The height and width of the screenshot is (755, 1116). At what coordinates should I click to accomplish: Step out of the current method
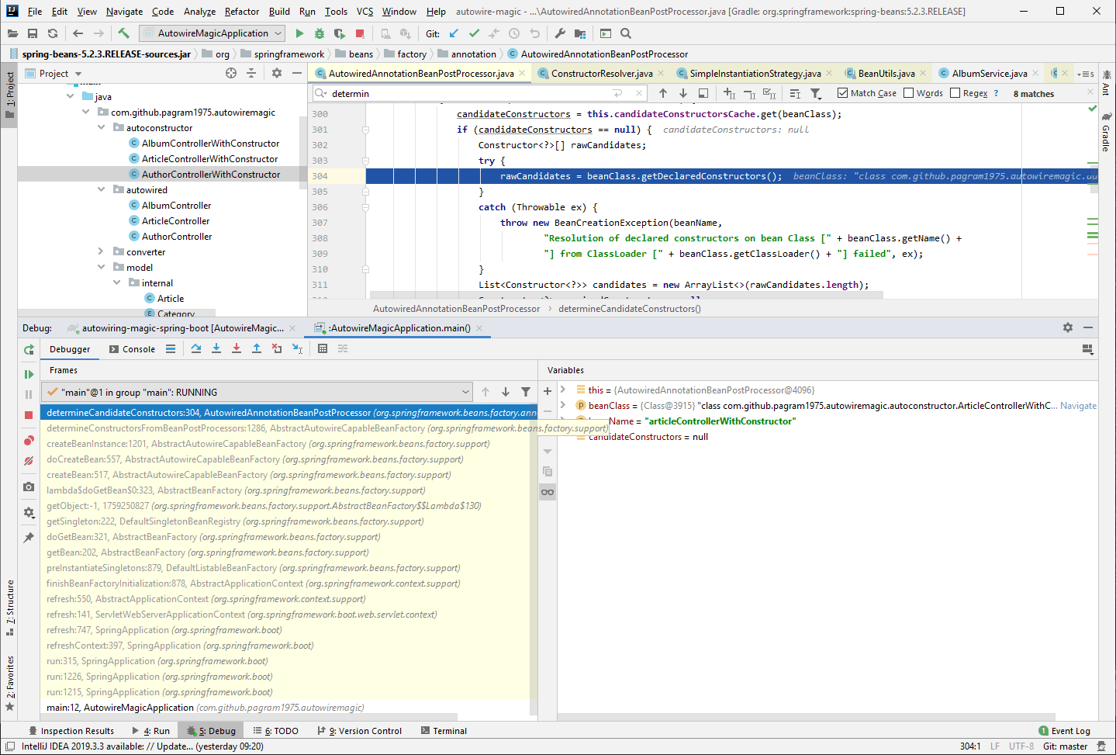pyautogui.click(x=256, y=348)
